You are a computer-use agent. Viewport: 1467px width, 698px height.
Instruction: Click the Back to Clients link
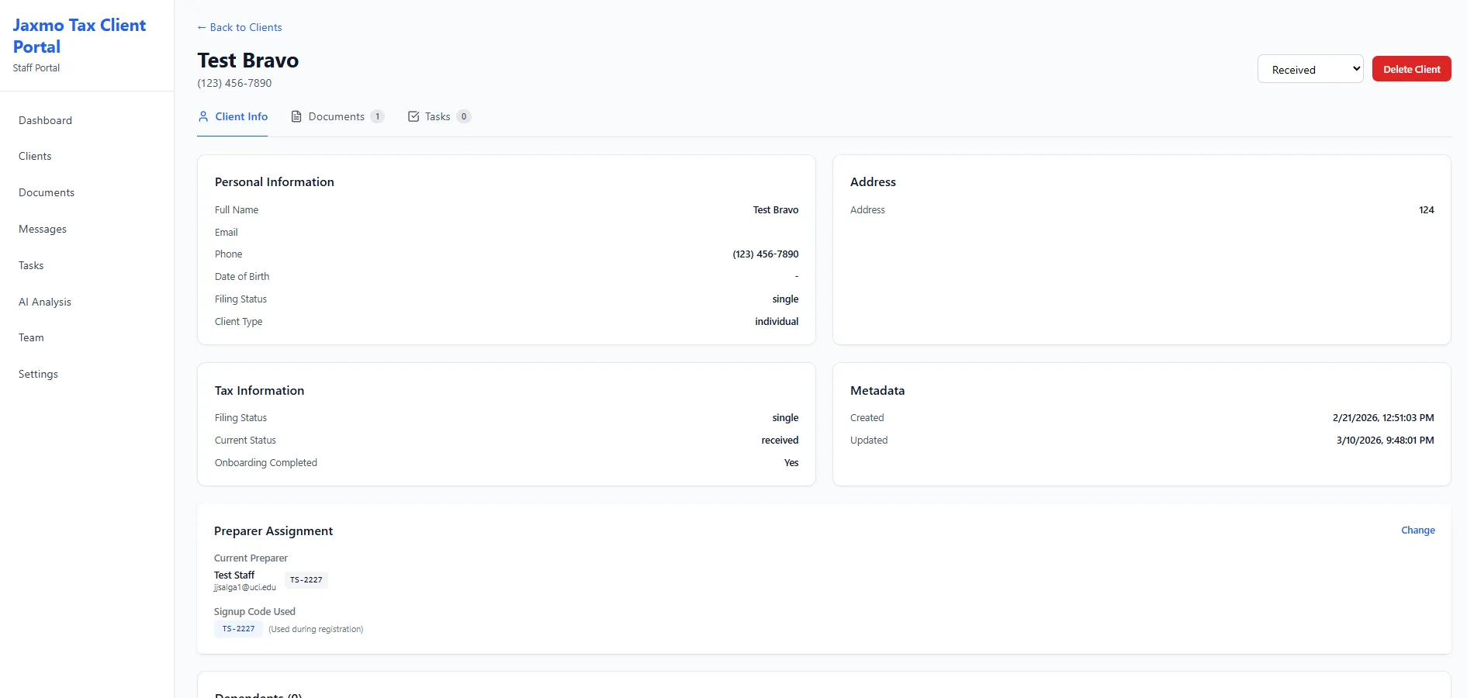239,27
